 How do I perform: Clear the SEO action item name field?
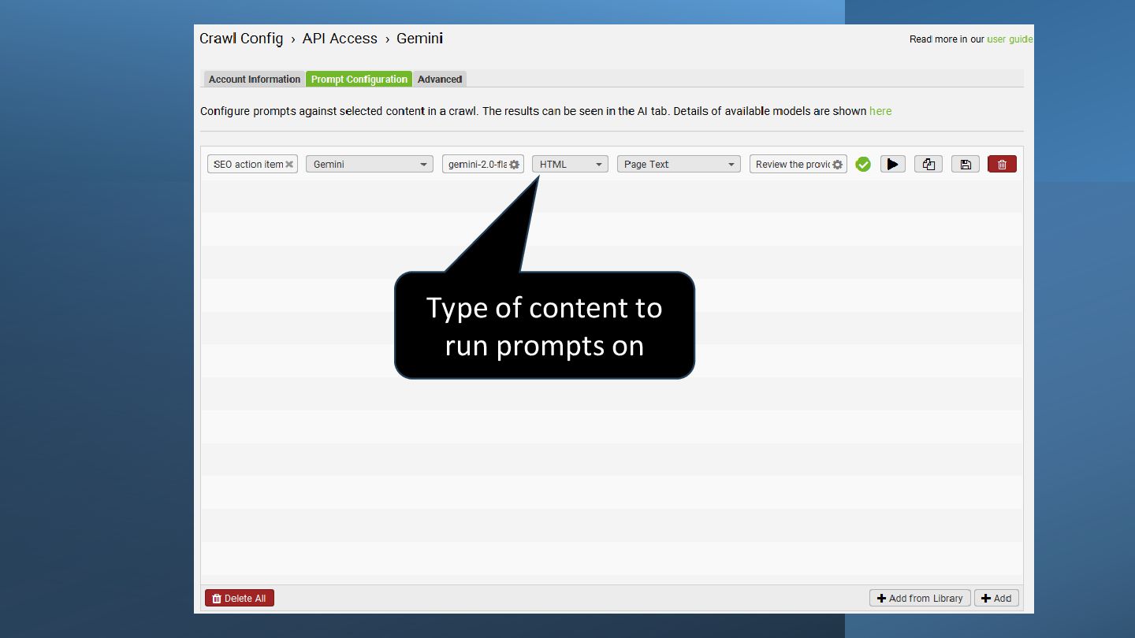pyautogui.click(x=289, y=165)
